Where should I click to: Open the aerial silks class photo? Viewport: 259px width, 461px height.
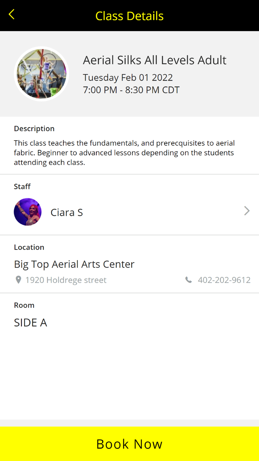(41, 74)
